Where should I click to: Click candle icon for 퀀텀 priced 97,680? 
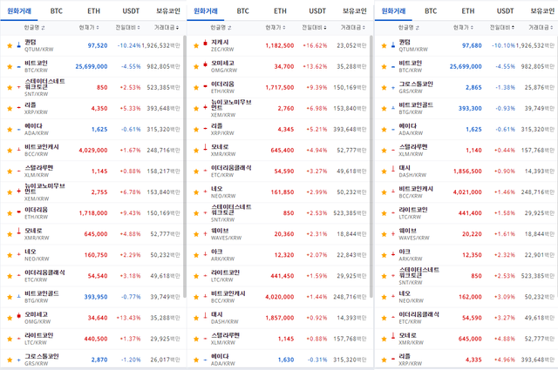(393, 45)
